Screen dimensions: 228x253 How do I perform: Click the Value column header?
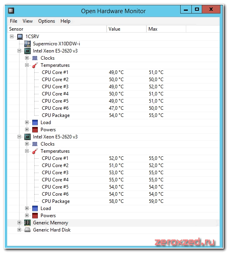pyautogui.click(x=127, y=29)
